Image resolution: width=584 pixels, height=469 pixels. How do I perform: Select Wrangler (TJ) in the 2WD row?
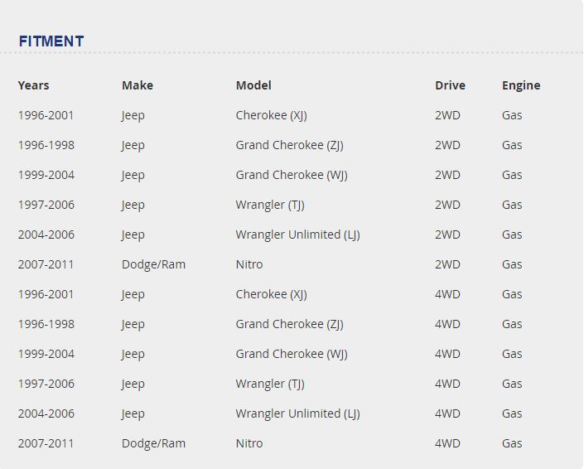pos(270,205)
